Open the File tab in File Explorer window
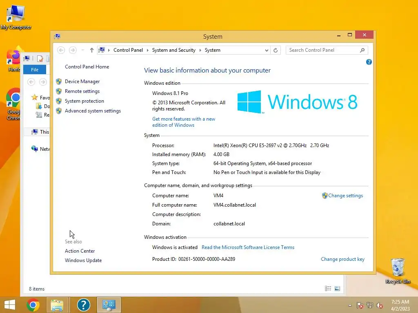 (35, 69)
